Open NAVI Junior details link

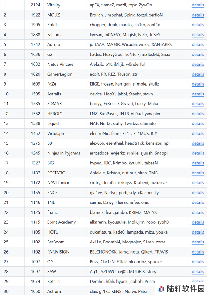198,183
